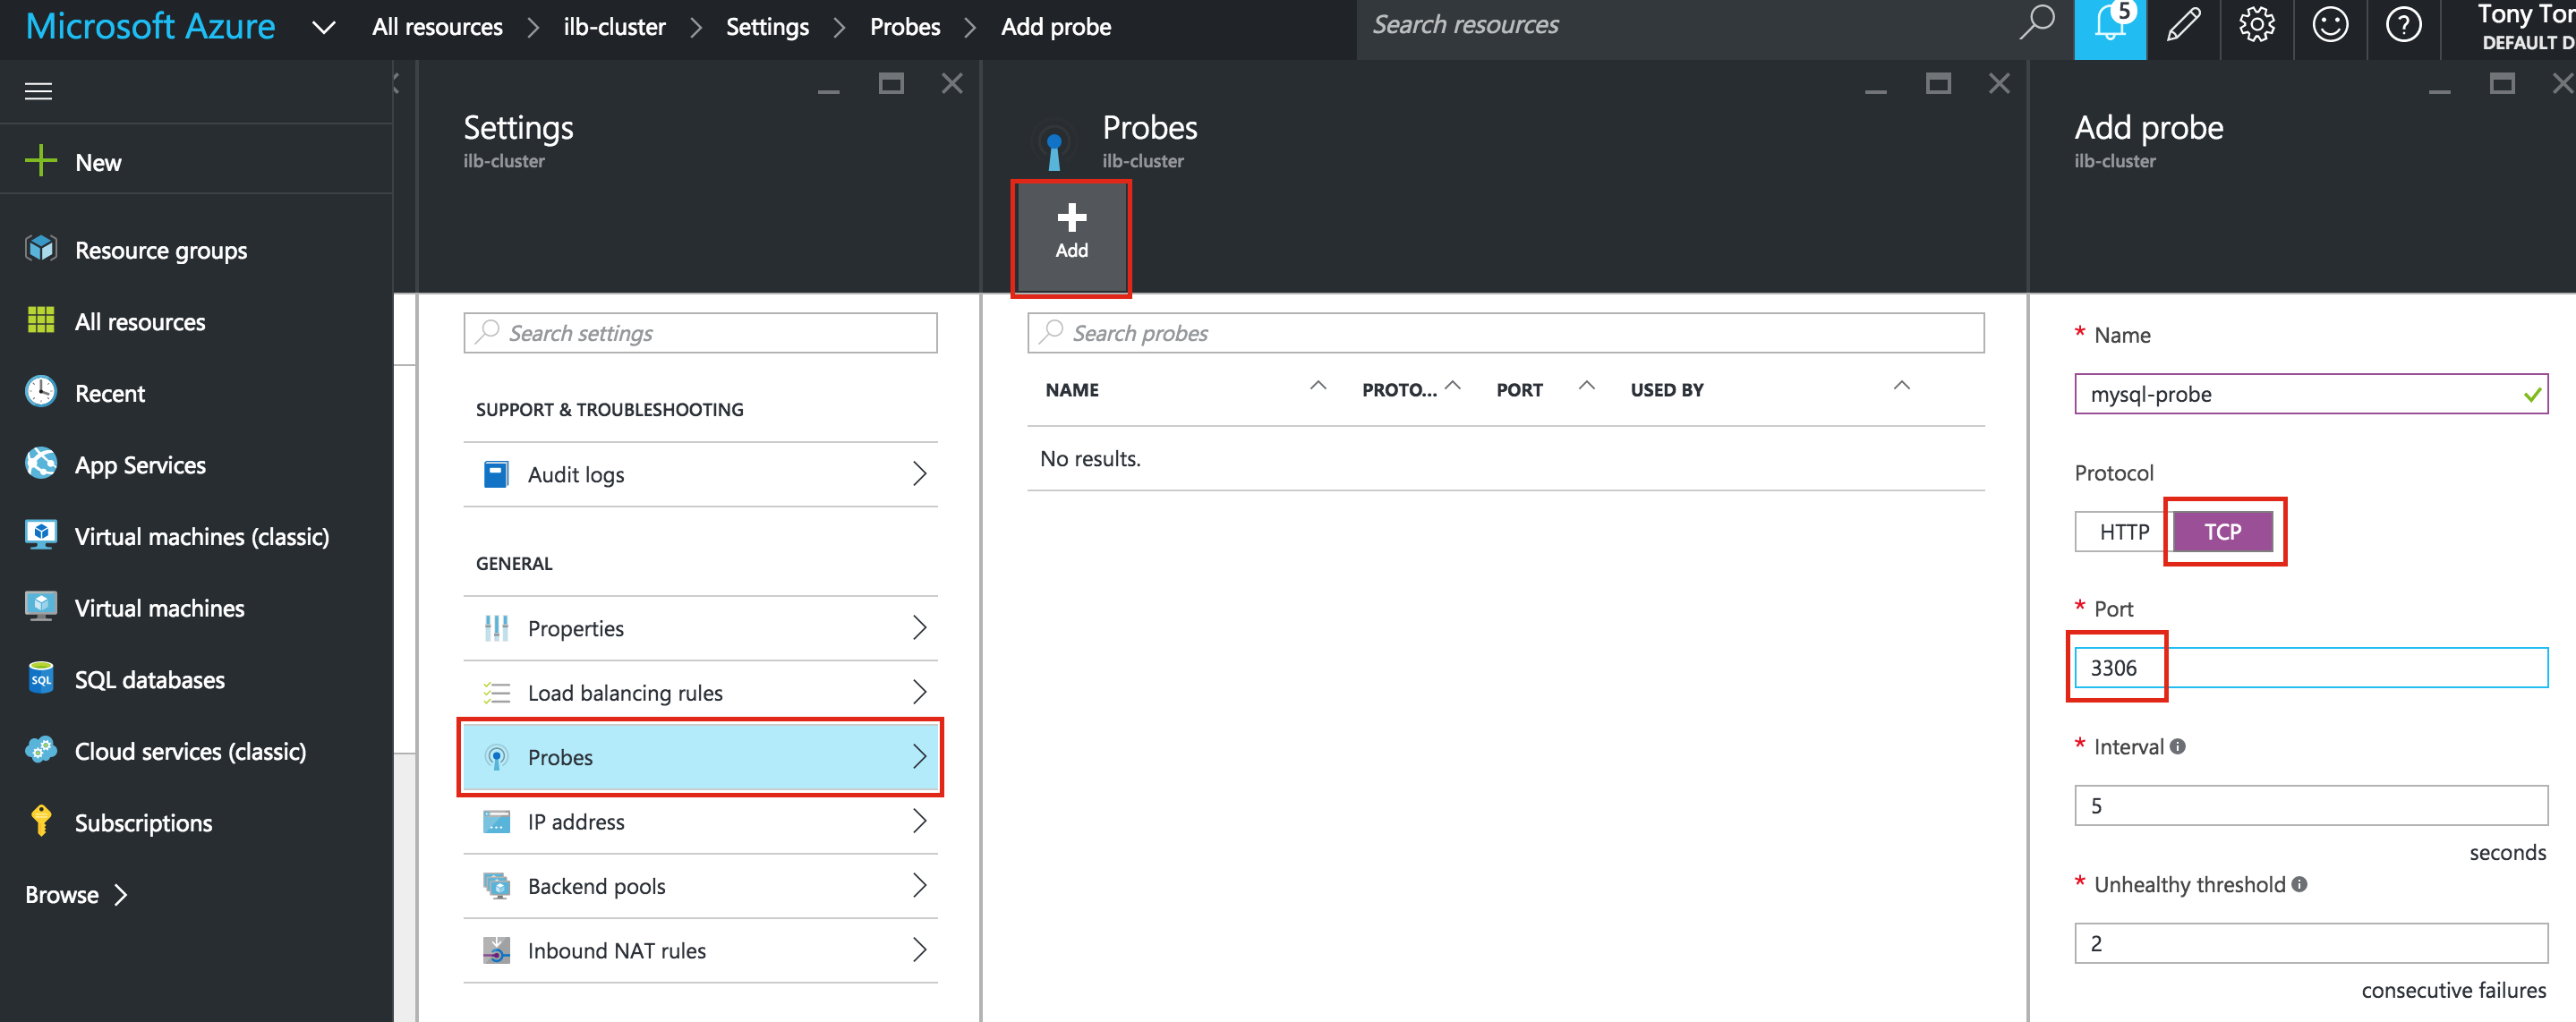Click the All resources grid icon
Image resolution: width=2576 pixels, height=1022 pixels.
(x=41, y=320)
